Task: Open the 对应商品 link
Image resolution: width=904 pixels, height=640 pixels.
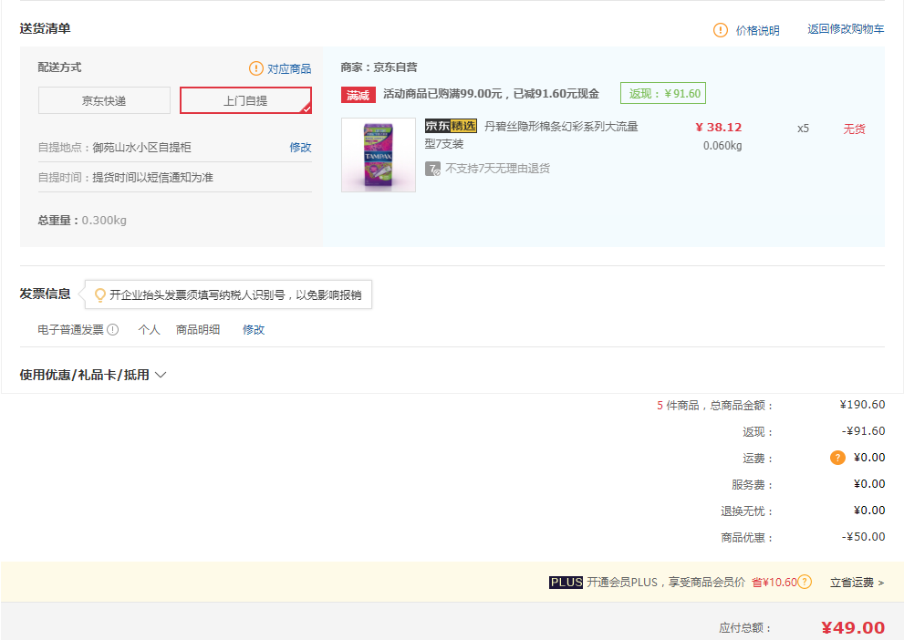Action: click(289, 69)
